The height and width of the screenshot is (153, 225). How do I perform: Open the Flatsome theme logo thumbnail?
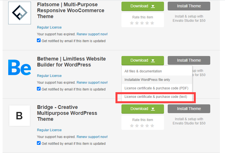click(20, 13)
